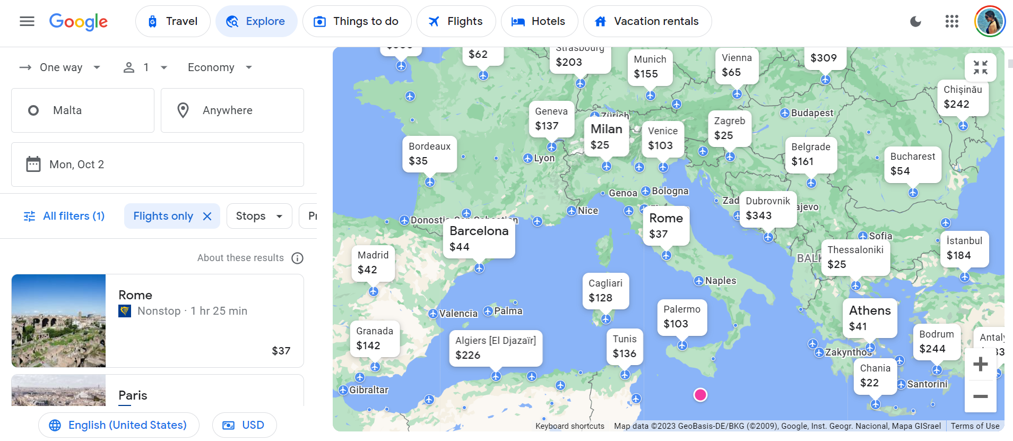Select the Thessaloniki $25 map price
The width and height of the screenshot is (1013, 441).
(855, 257)
